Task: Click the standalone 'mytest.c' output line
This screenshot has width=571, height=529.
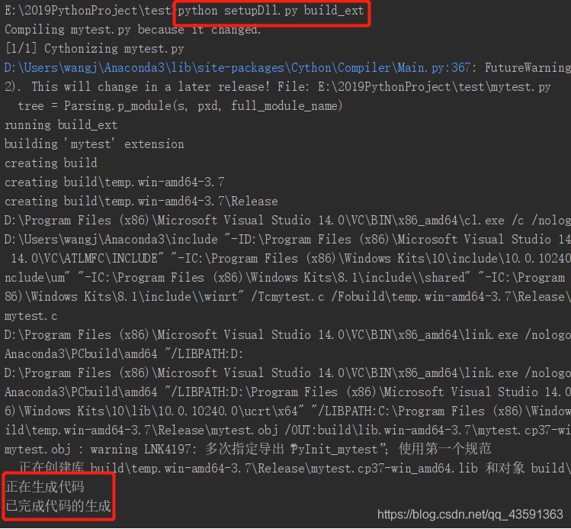Action: (31, 316)
